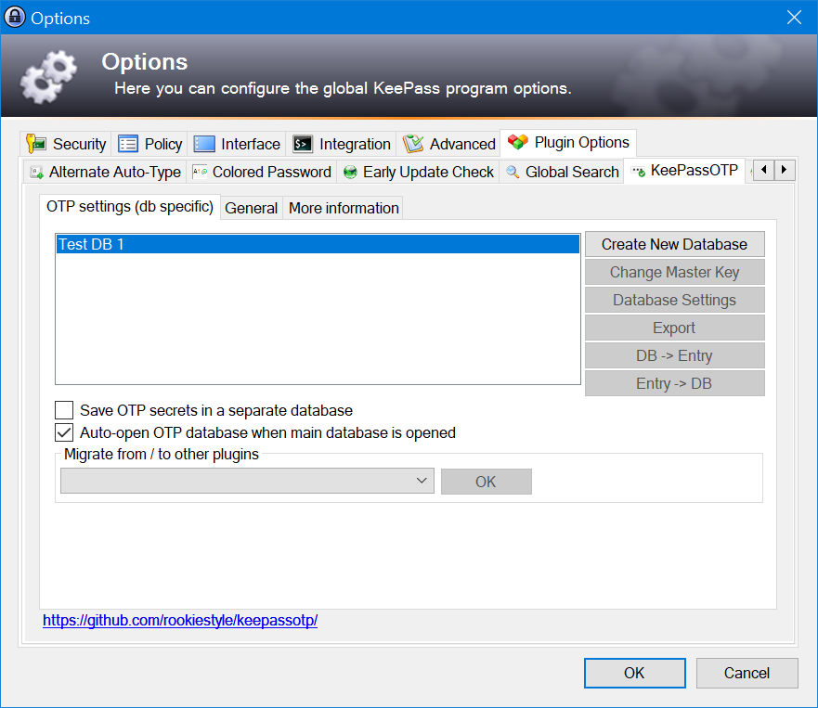Enable Save OTP secrets in separate database
The image size is (818, 708).
pyautogui.click(x=64, y=410)
